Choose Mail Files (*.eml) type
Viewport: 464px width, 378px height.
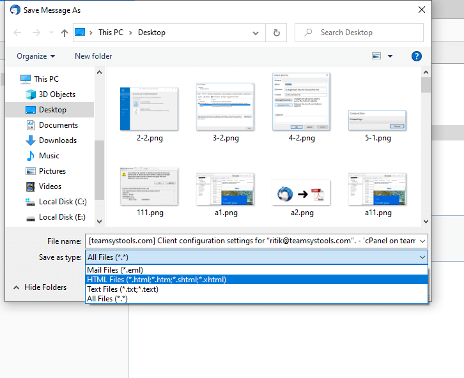click(256, 270)
